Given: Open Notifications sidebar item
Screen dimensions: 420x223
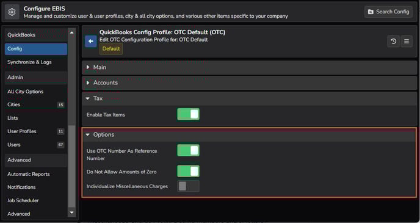Looking at the screenshot, I should tap(36, 187).
